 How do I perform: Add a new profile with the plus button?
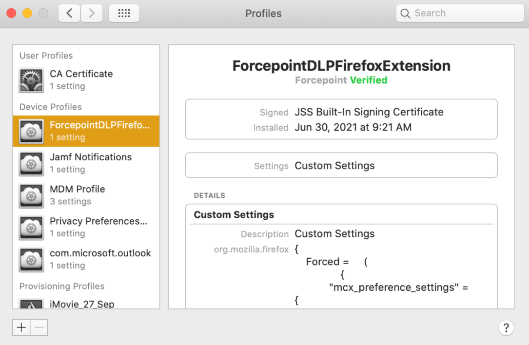(x=21, y=327)
